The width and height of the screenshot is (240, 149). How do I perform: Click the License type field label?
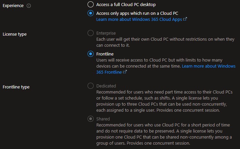click(15, 34)
